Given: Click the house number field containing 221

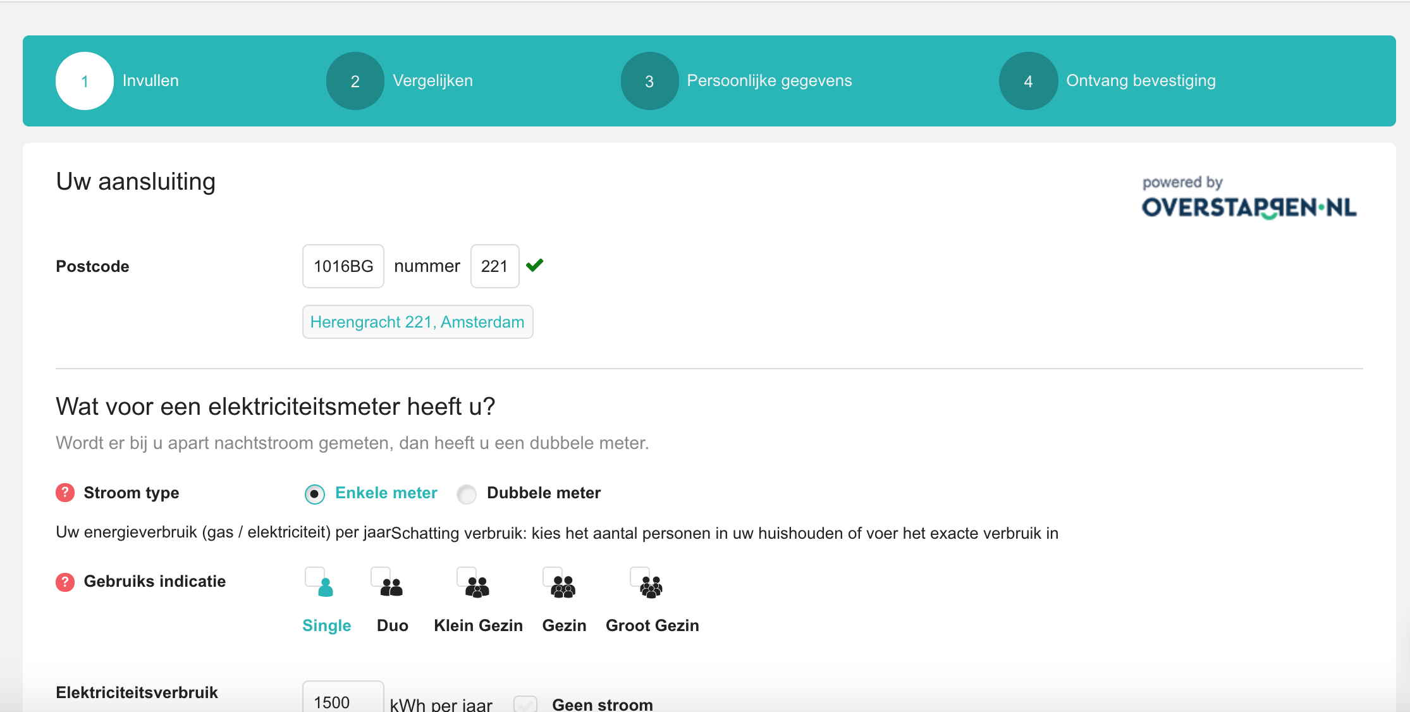Looking at the screenshot, I should pos(495,266).
